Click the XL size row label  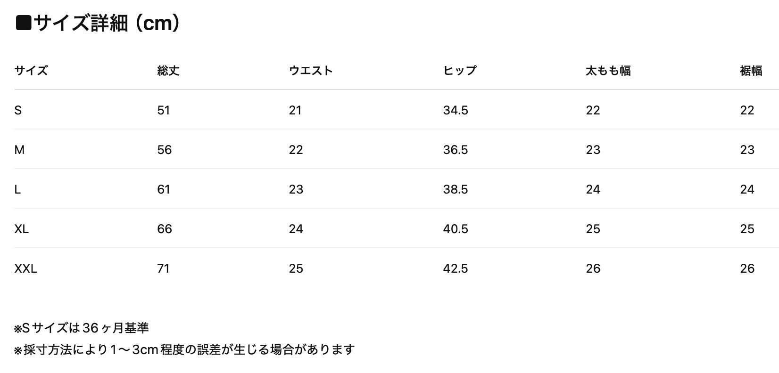pos(22,229)
